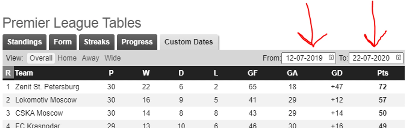Switch to the Standings tab

click(25, 42)
